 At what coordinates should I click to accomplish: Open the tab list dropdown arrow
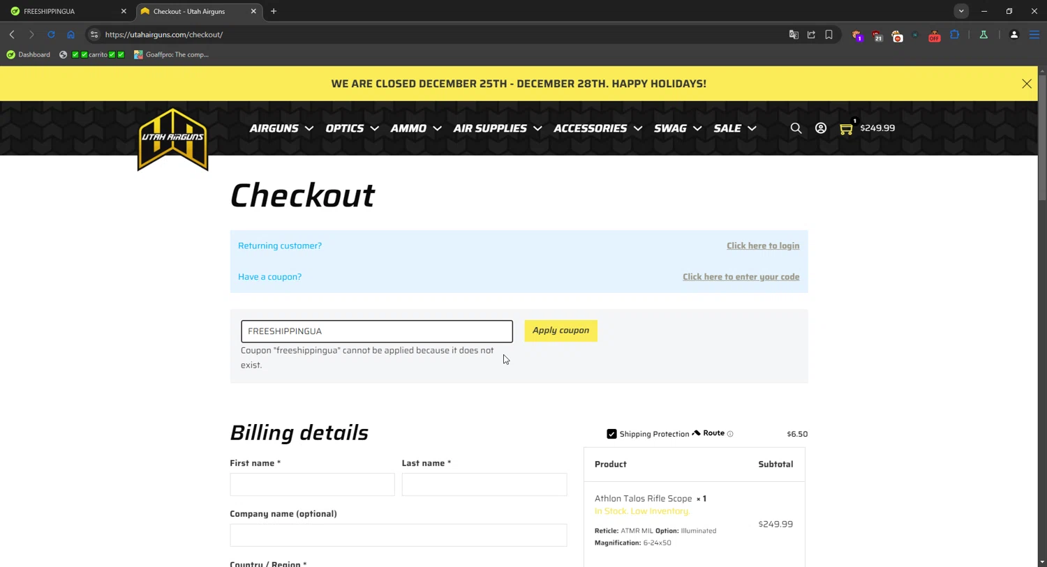(x=961, y=11)
